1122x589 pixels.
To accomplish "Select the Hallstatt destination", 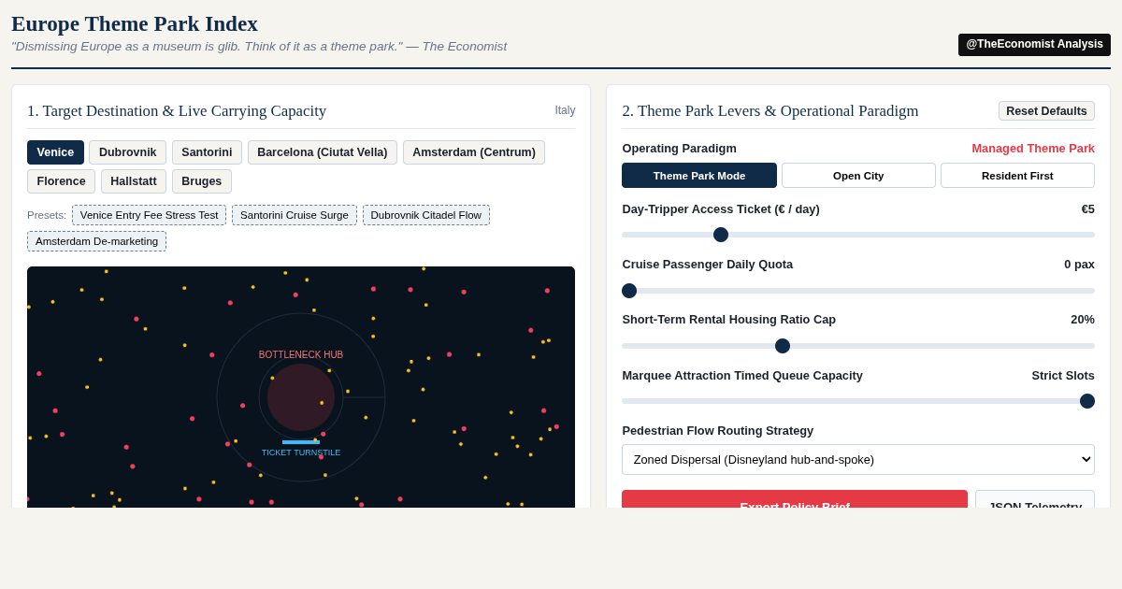I will (134, 181).
